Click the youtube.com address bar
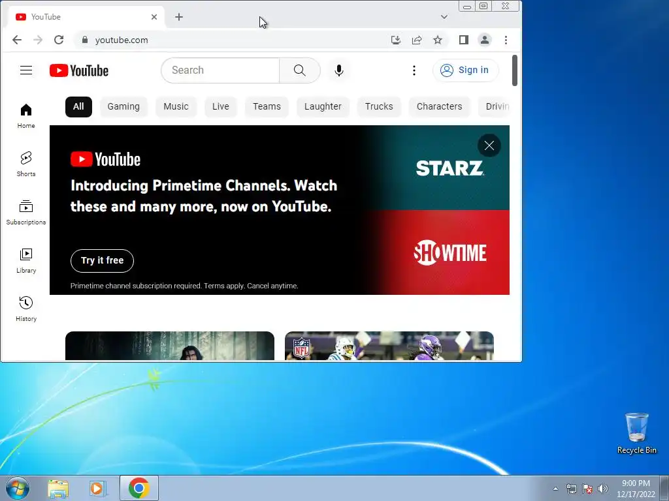Image resolution: width=669 pixels, height=501 pixels. coord(233,40)
